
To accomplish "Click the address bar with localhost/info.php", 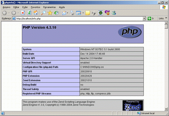I will point(79,19).
